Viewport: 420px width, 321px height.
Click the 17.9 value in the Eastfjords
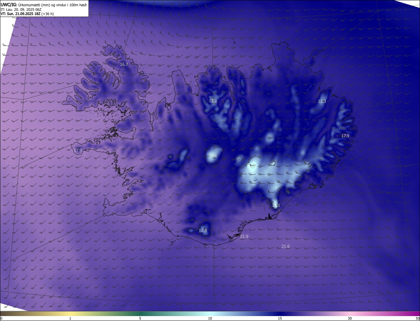[x=345, y=136]
